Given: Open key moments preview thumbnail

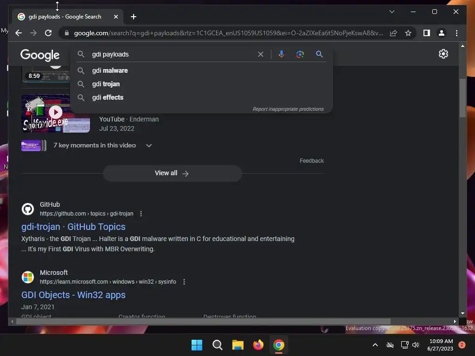Looking at the screenshot, I should point(33,146).
